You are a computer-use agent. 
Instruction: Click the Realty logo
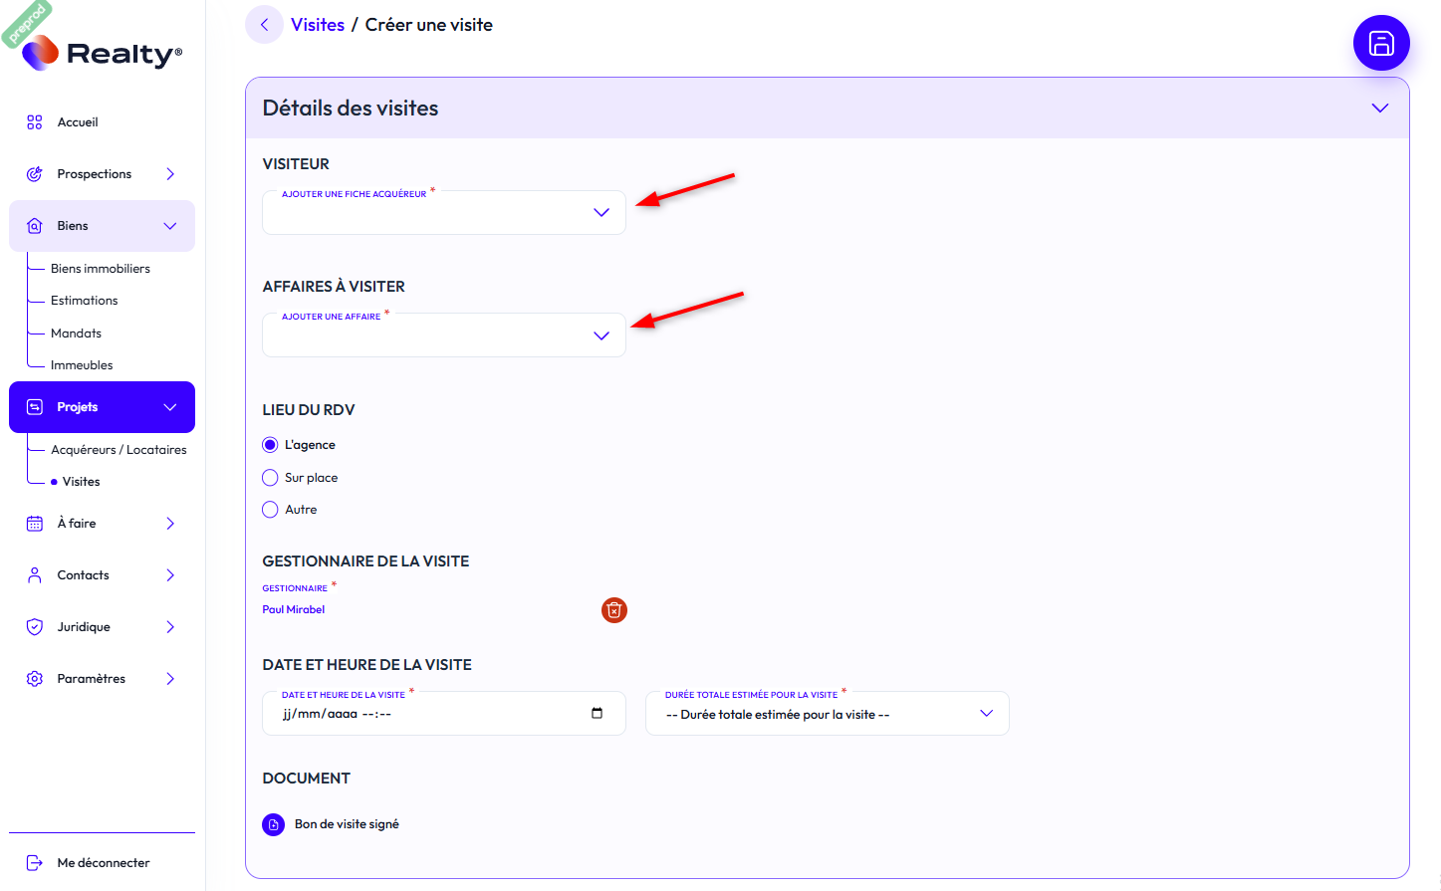103,53
